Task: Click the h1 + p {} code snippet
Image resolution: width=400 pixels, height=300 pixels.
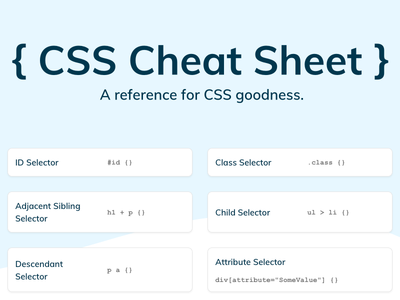Action: click(126, 212)
